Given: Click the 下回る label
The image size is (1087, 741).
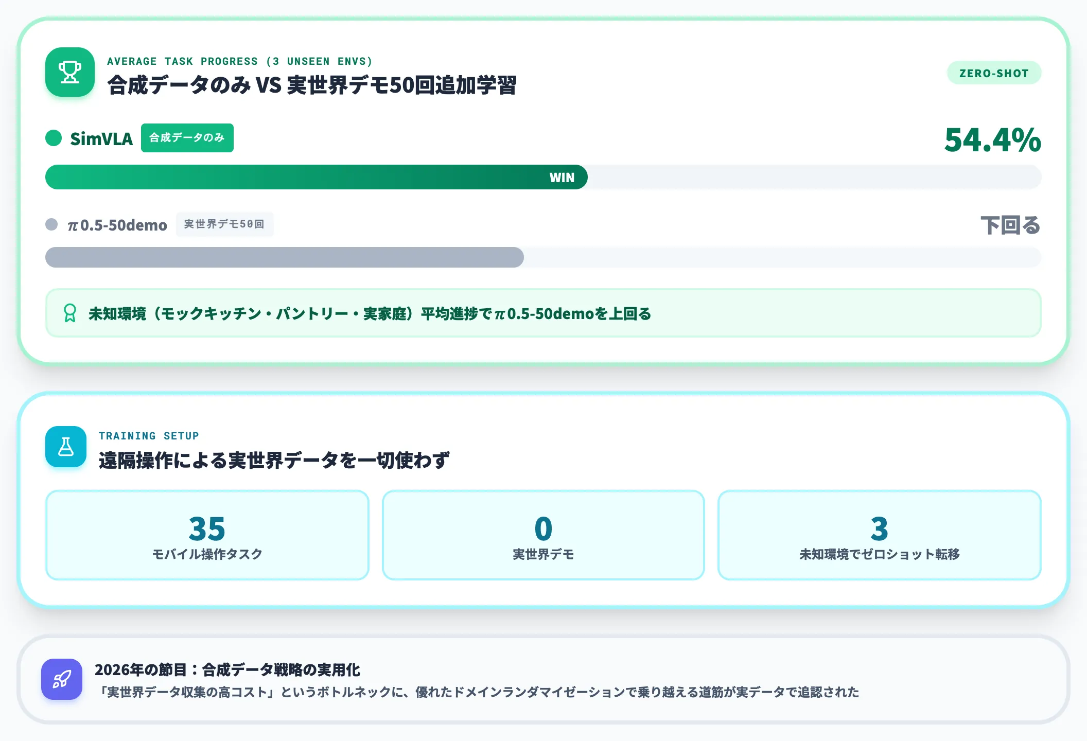Looking at the screenshot, I should click(1010, 225).
